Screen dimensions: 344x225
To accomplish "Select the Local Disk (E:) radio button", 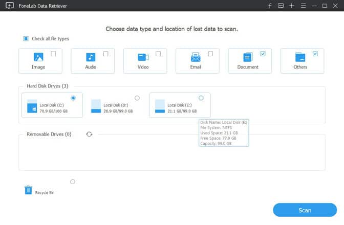I will point(201,98).
